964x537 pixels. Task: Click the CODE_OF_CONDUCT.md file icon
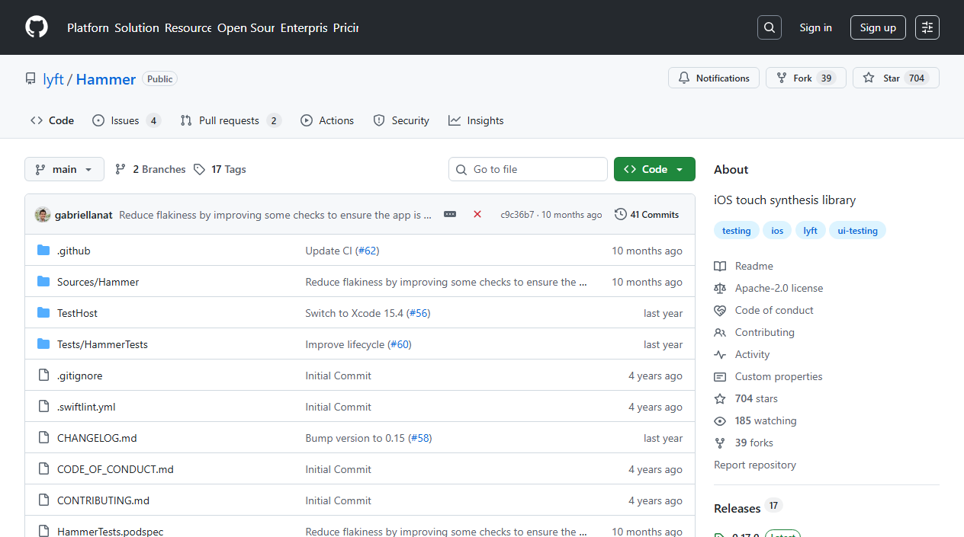(x=43, y=469)
